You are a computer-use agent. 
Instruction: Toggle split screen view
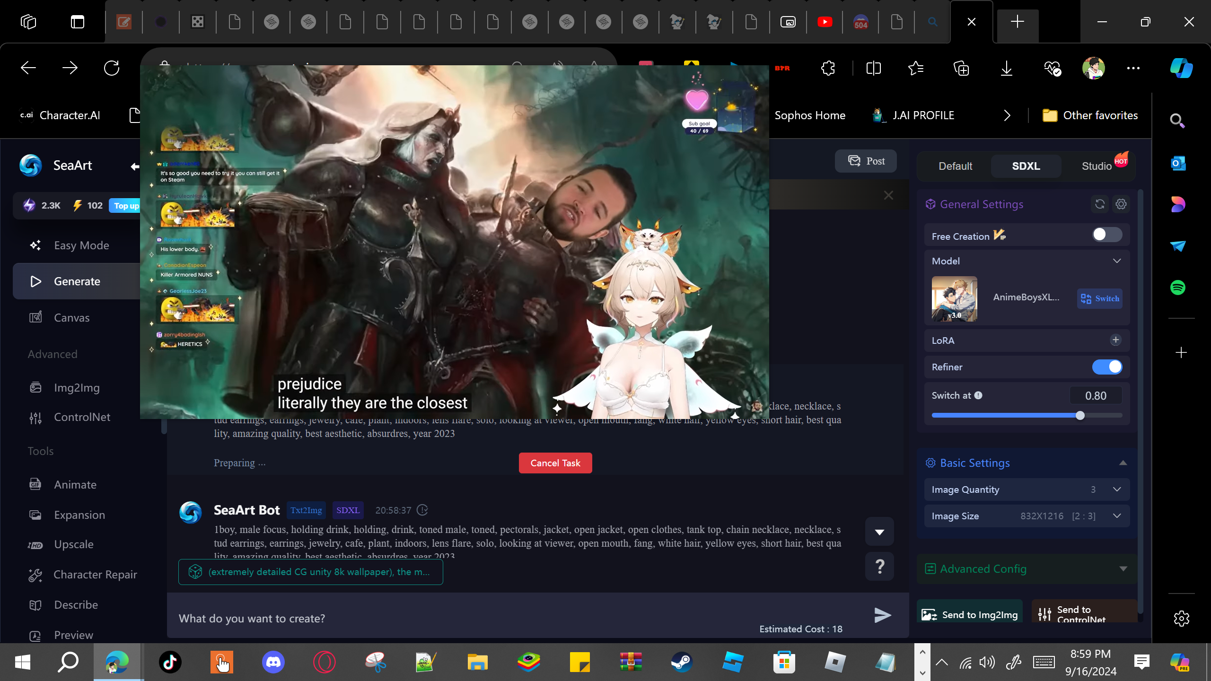tap(873, 68)
